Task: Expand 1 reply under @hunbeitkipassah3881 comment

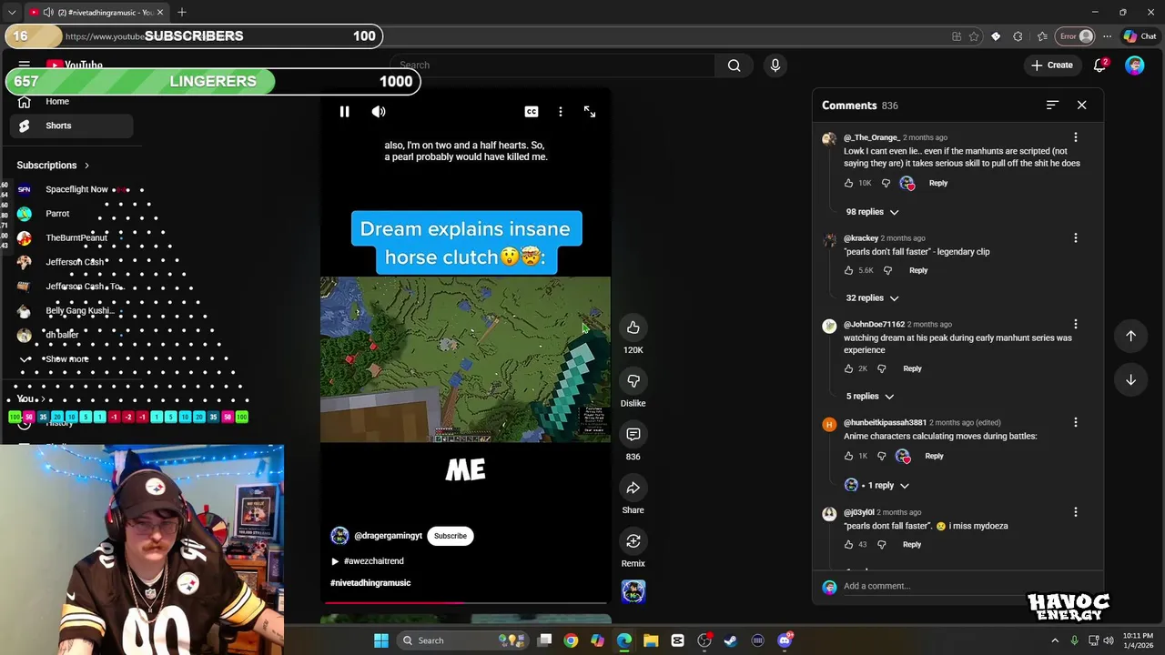Action: click(x=876, y=486)
